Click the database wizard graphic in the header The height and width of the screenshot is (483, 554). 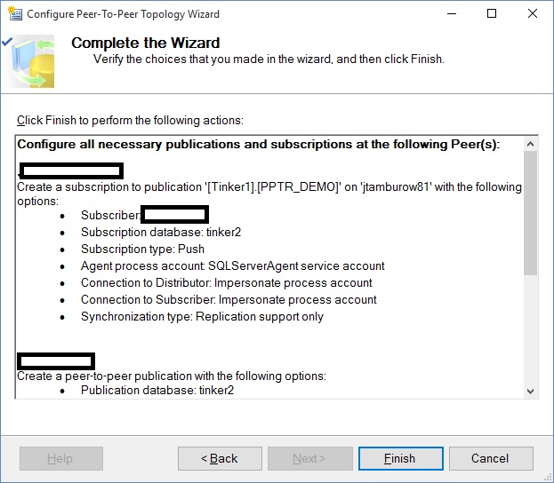click(33, 61)
